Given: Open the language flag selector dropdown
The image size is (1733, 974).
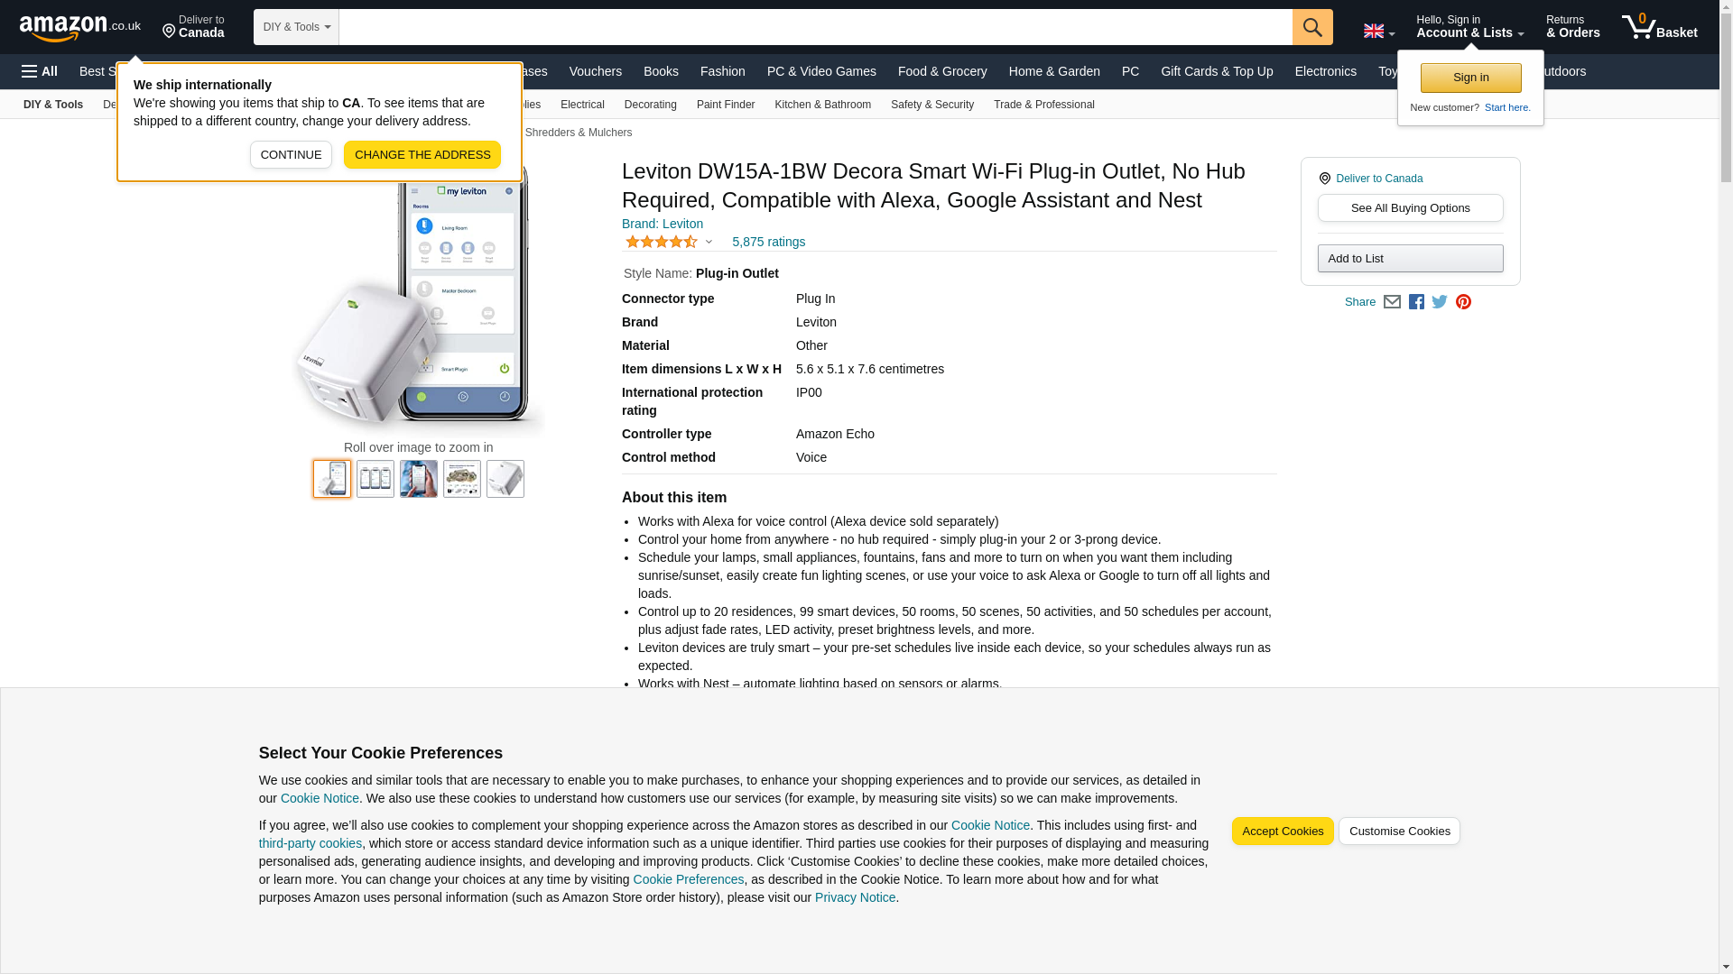Looking at the screenshot, I should click(x=1378, y=31).
